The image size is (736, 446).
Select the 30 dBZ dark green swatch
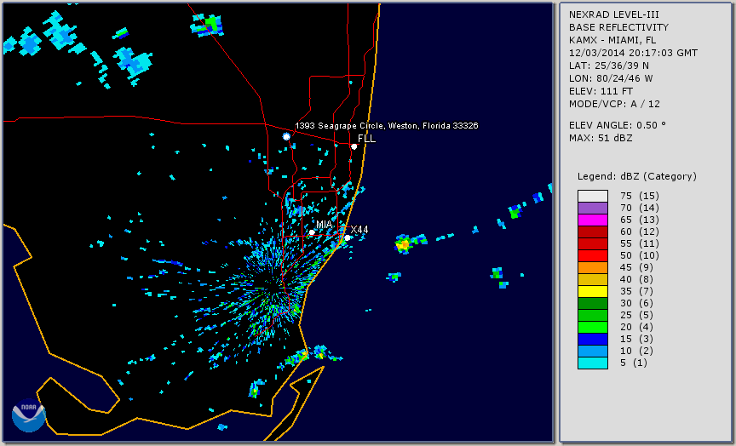[x=593, y=303]
